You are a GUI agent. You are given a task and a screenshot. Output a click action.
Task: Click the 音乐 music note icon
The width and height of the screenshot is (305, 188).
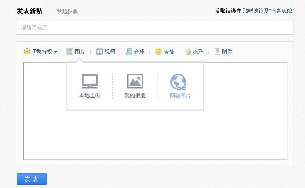tap(129, 52)
